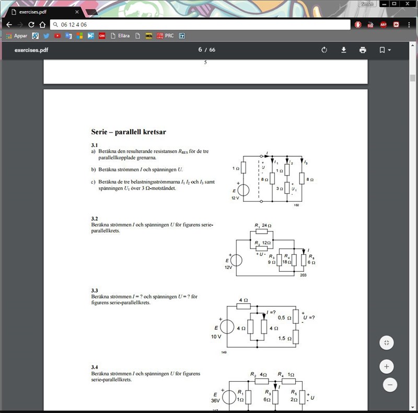The width and height of the screenshot is (418, 413).
Task: Open the Ellära bookmark
Action: [120, 36]
